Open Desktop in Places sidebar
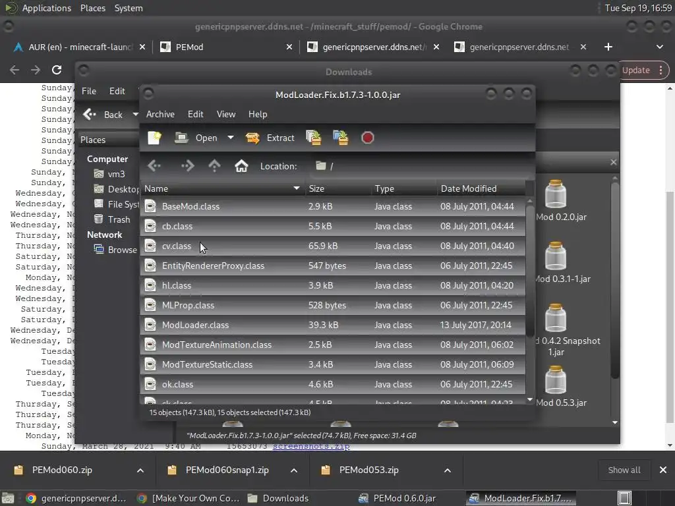 click(116, 189)
